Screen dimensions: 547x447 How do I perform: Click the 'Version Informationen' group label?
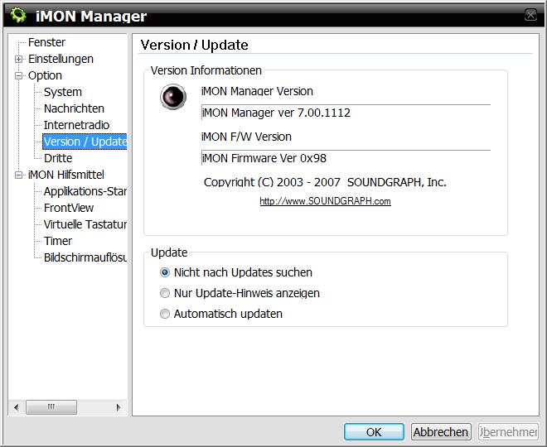(x=206, y=70)
